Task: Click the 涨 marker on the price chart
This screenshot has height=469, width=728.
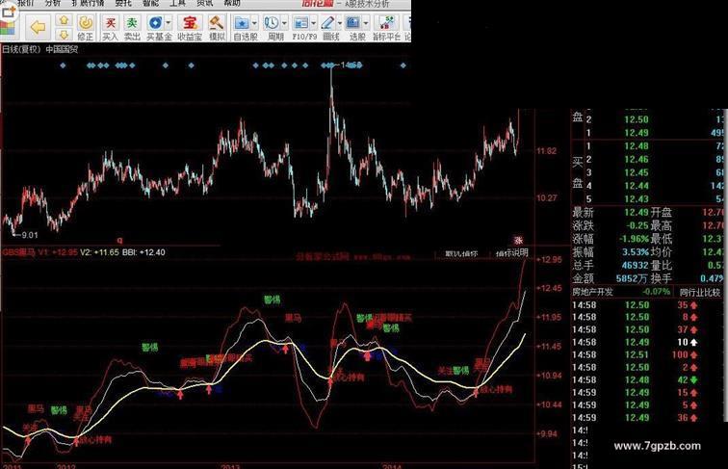Action: click(518, 240)
